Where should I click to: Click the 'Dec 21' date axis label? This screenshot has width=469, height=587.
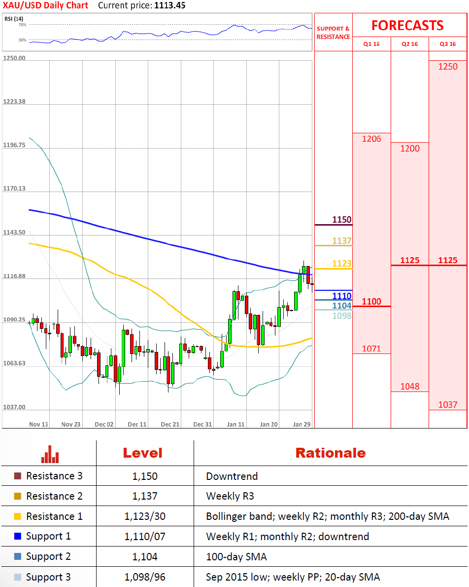170,424
